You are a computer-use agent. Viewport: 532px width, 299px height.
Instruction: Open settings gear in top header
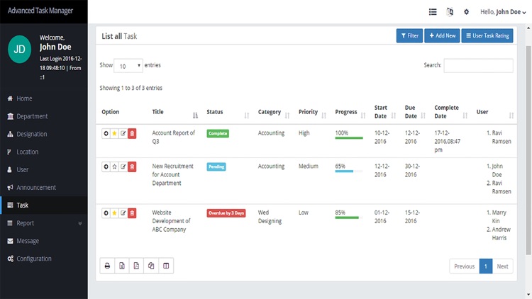467,12
